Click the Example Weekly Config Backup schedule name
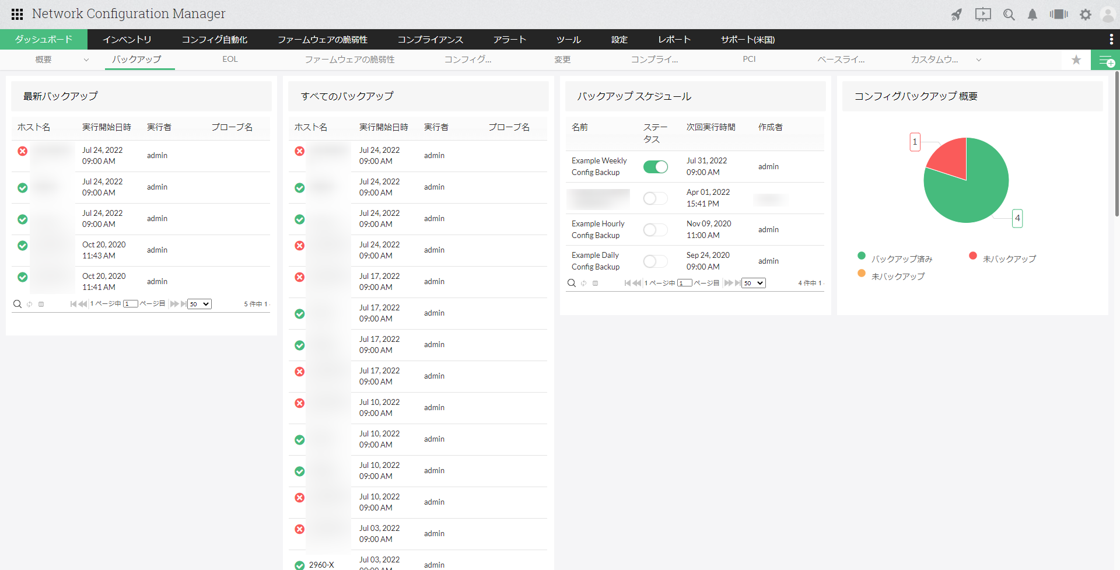1120x570 pixels. 599,167
